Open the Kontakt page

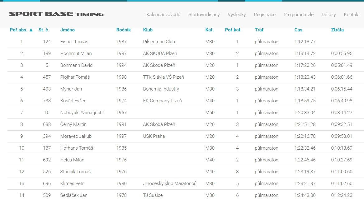point(352,15)
